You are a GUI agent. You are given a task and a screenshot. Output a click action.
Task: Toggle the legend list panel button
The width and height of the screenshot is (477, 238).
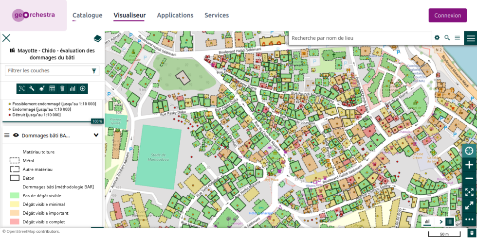[449, 222]
